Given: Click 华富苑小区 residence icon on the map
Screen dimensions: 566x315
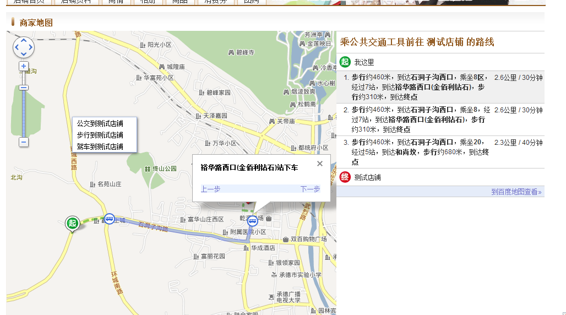Looking at the screenshot, I should click(139, 78).
